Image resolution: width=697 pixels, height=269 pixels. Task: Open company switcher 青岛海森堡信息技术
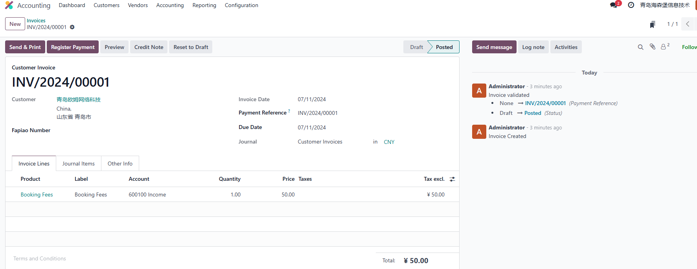pyautogui.click(x=665, y=5)
